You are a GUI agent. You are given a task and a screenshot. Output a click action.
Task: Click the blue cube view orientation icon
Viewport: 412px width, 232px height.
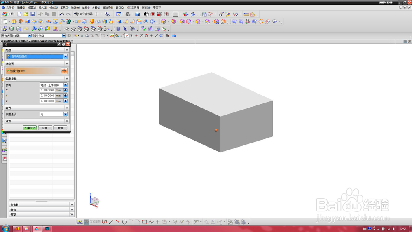[137, 14]
